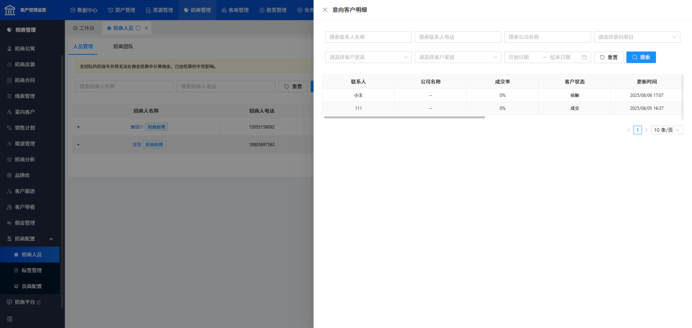Go to 客户带看 sidebar item
Image resolution: width=692 pixels, height=328 pixels.
point(25,207)
